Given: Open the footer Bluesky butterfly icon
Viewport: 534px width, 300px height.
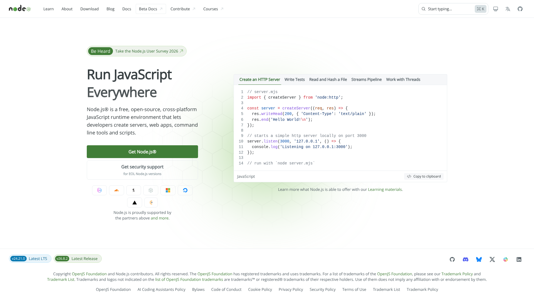Looking at the screenshot, I should tap(479, 259).
